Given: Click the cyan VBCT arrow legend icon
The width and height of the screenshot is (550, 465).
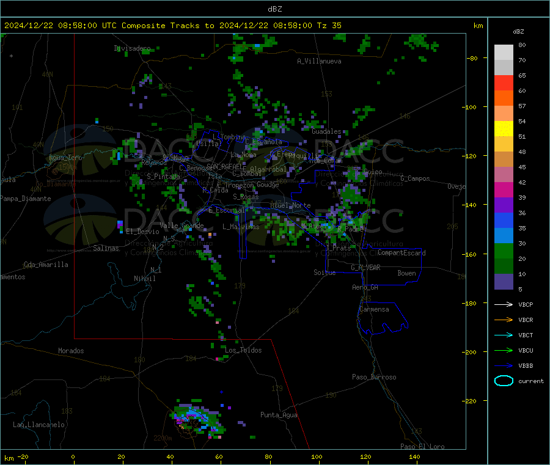Looking at the screenshot, I should click(x=504, y=335).
